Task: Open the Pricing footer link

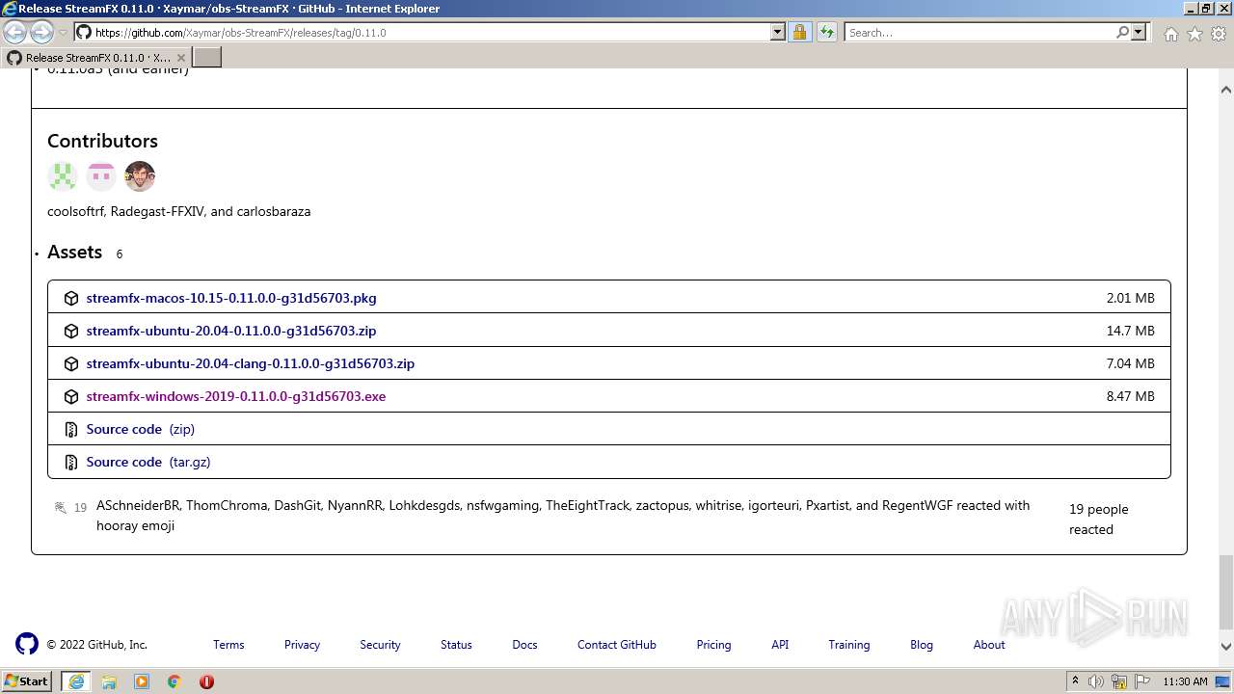Action: click(713, 645)
